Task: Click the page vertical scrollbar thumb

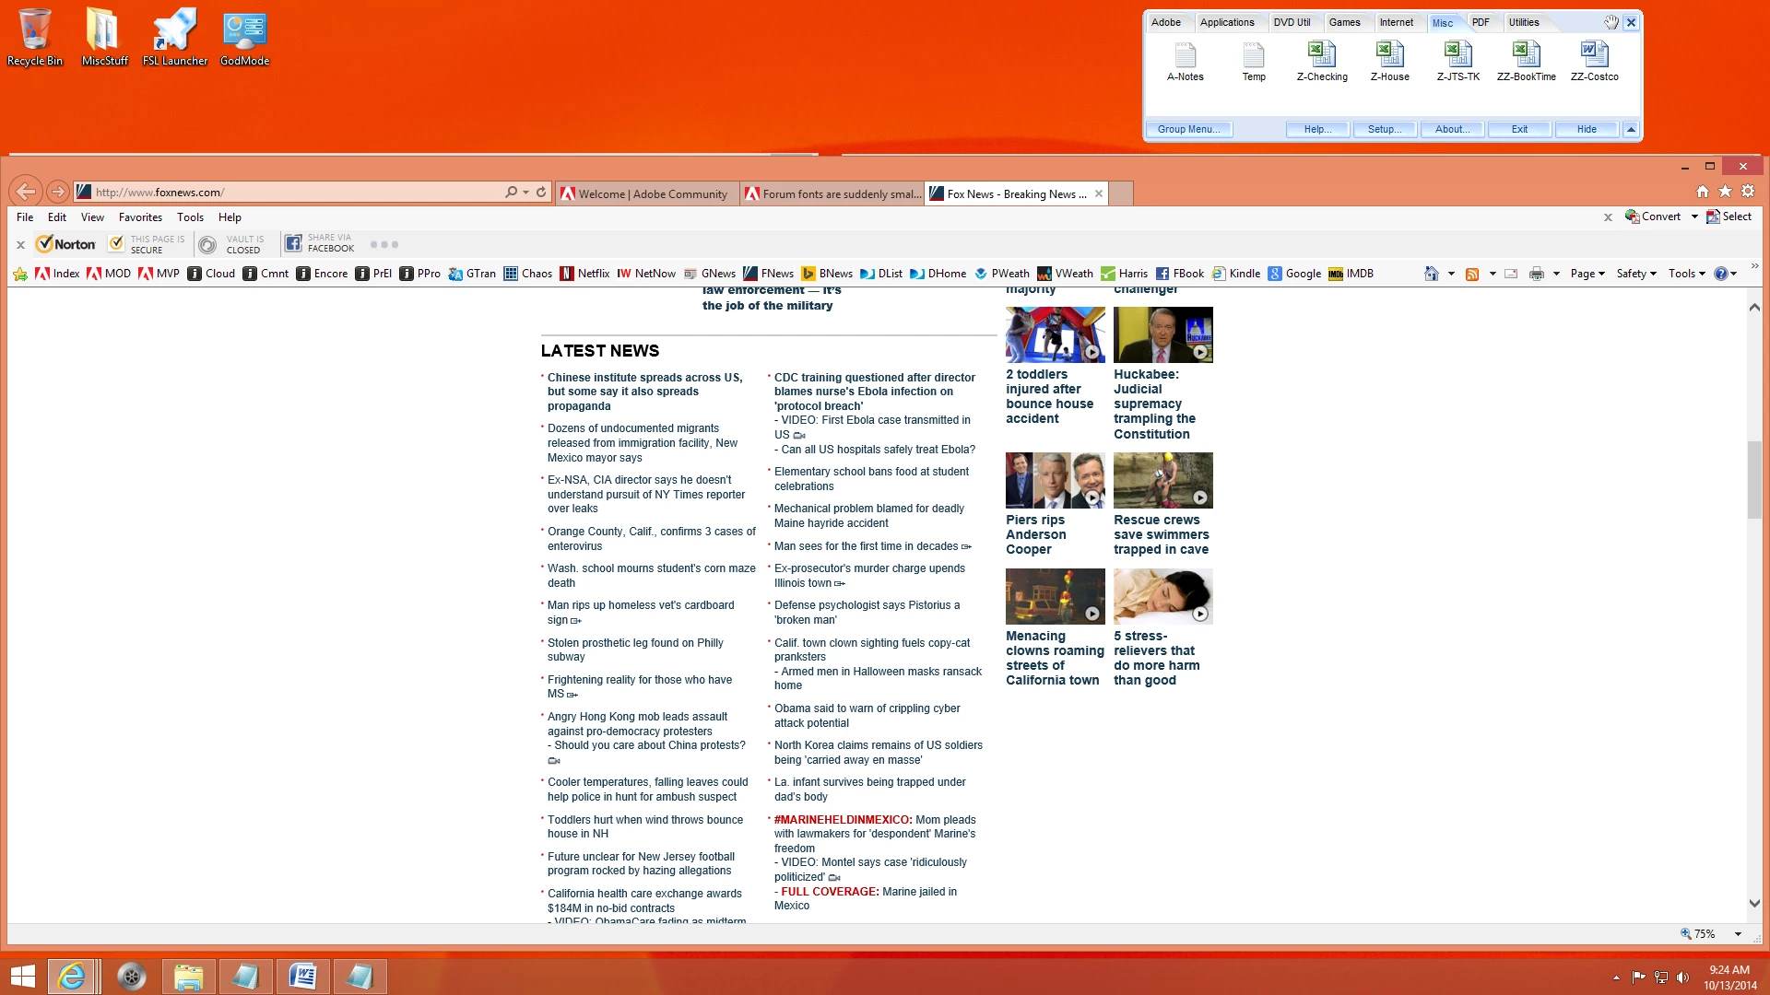Action: pos(1753,479)
